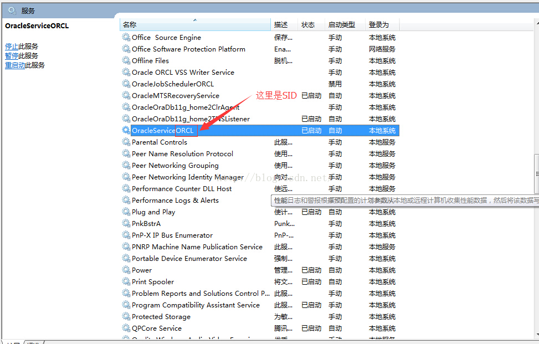539x344 pixels.
Task: Click the PnkBstrA service gear icon
Action: (x=126, y=223)
